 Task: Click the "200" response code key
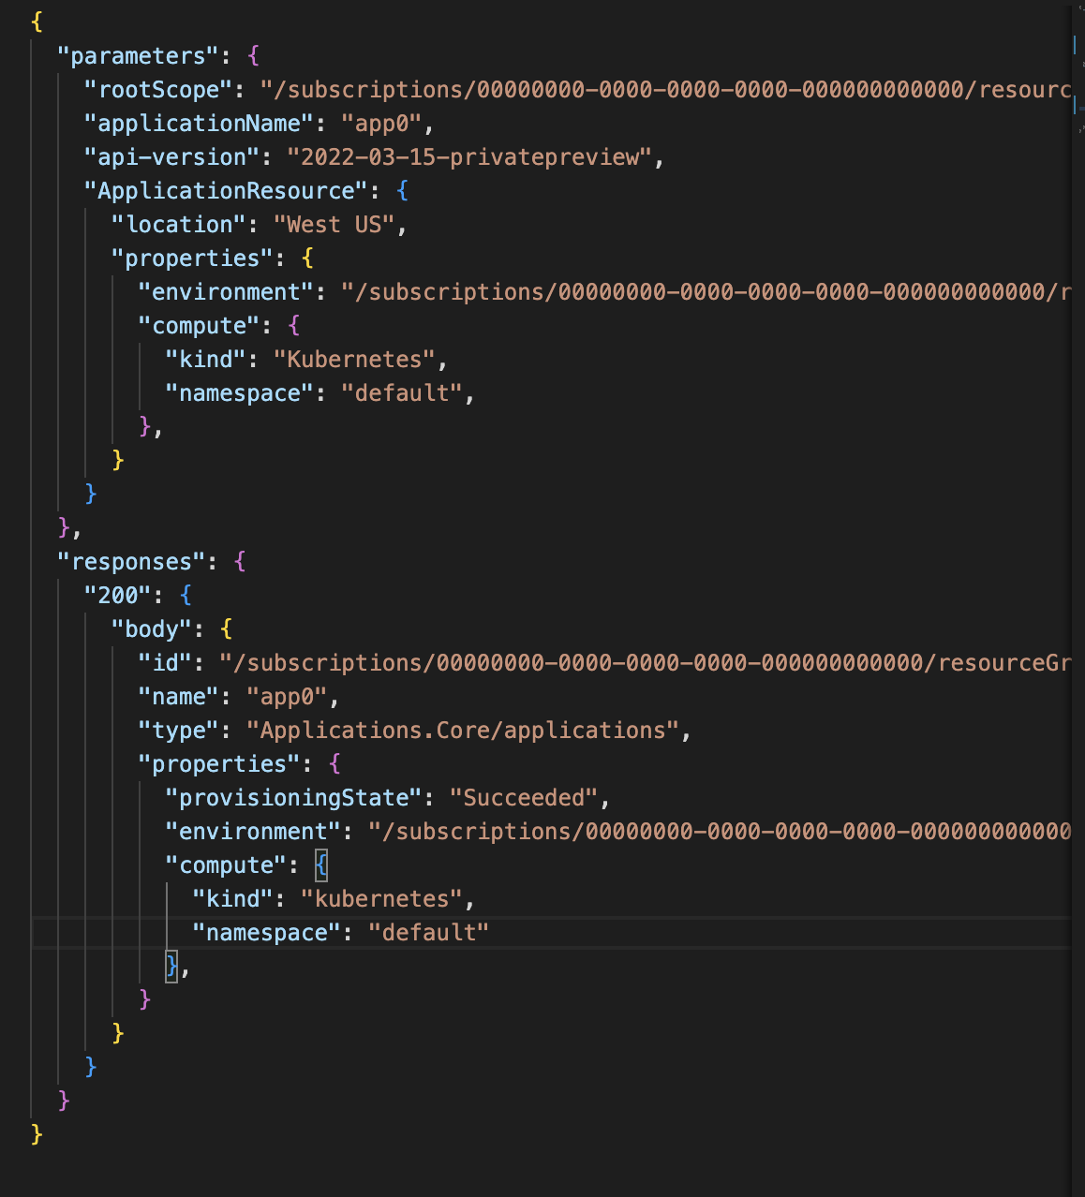click(112, 595)
